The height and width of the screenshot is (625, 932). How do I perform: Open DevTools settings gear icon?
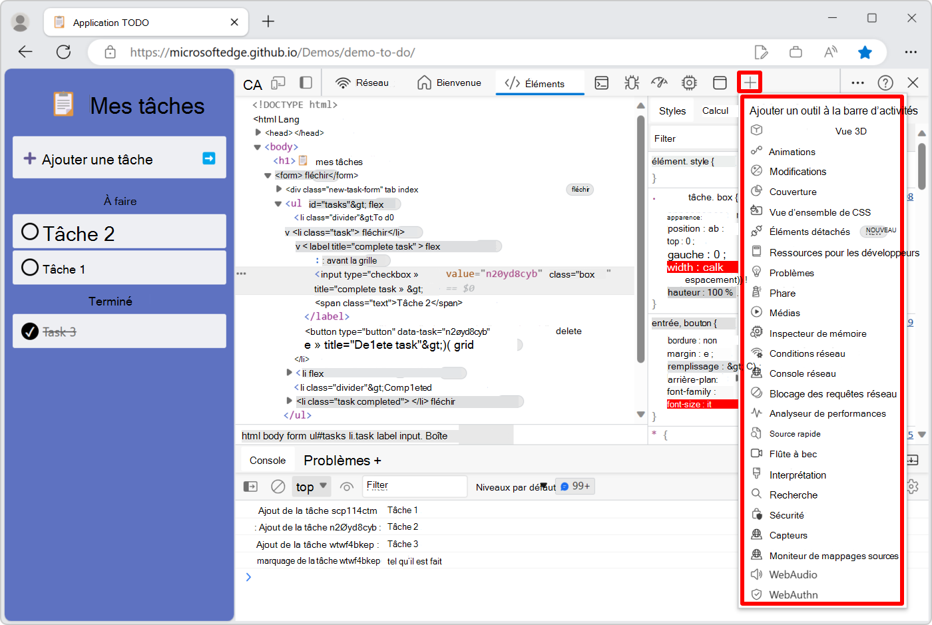[689, 82]
